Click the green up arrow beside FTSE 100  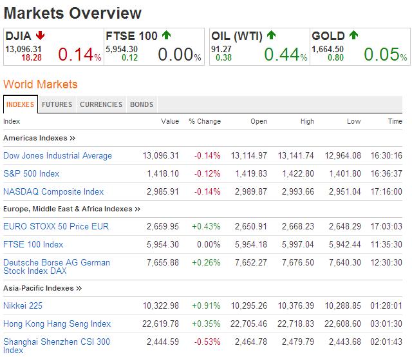tap(166, 35)
